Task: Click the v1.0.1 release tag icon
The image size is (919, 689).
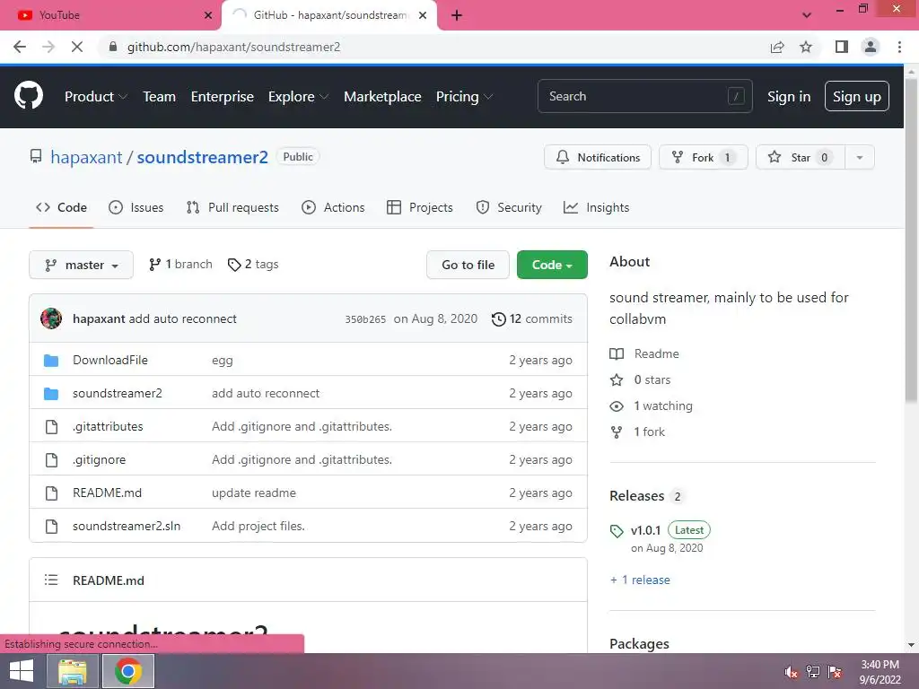Action: pos(617,531)
